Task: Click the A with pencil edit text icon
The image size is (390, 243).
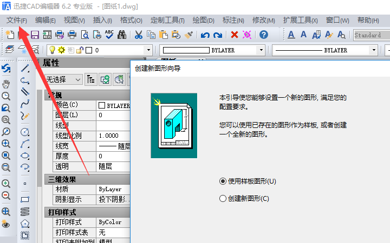Action: [329, 35]
